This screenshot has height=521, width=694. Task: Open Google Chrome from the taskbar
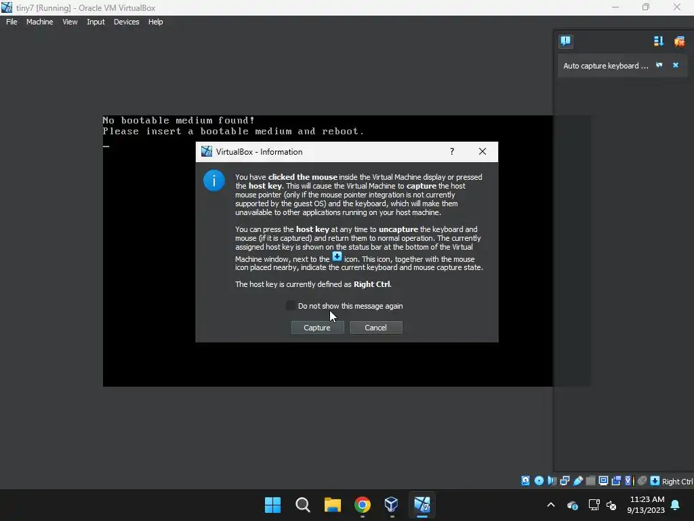pyautogui.click(x=362, y=505)
